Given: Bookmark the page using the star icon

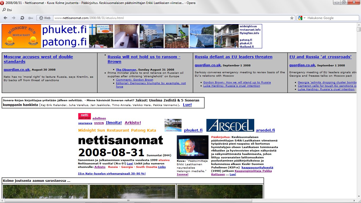Looking at the screenshot, I should click(x=292, y=18).
